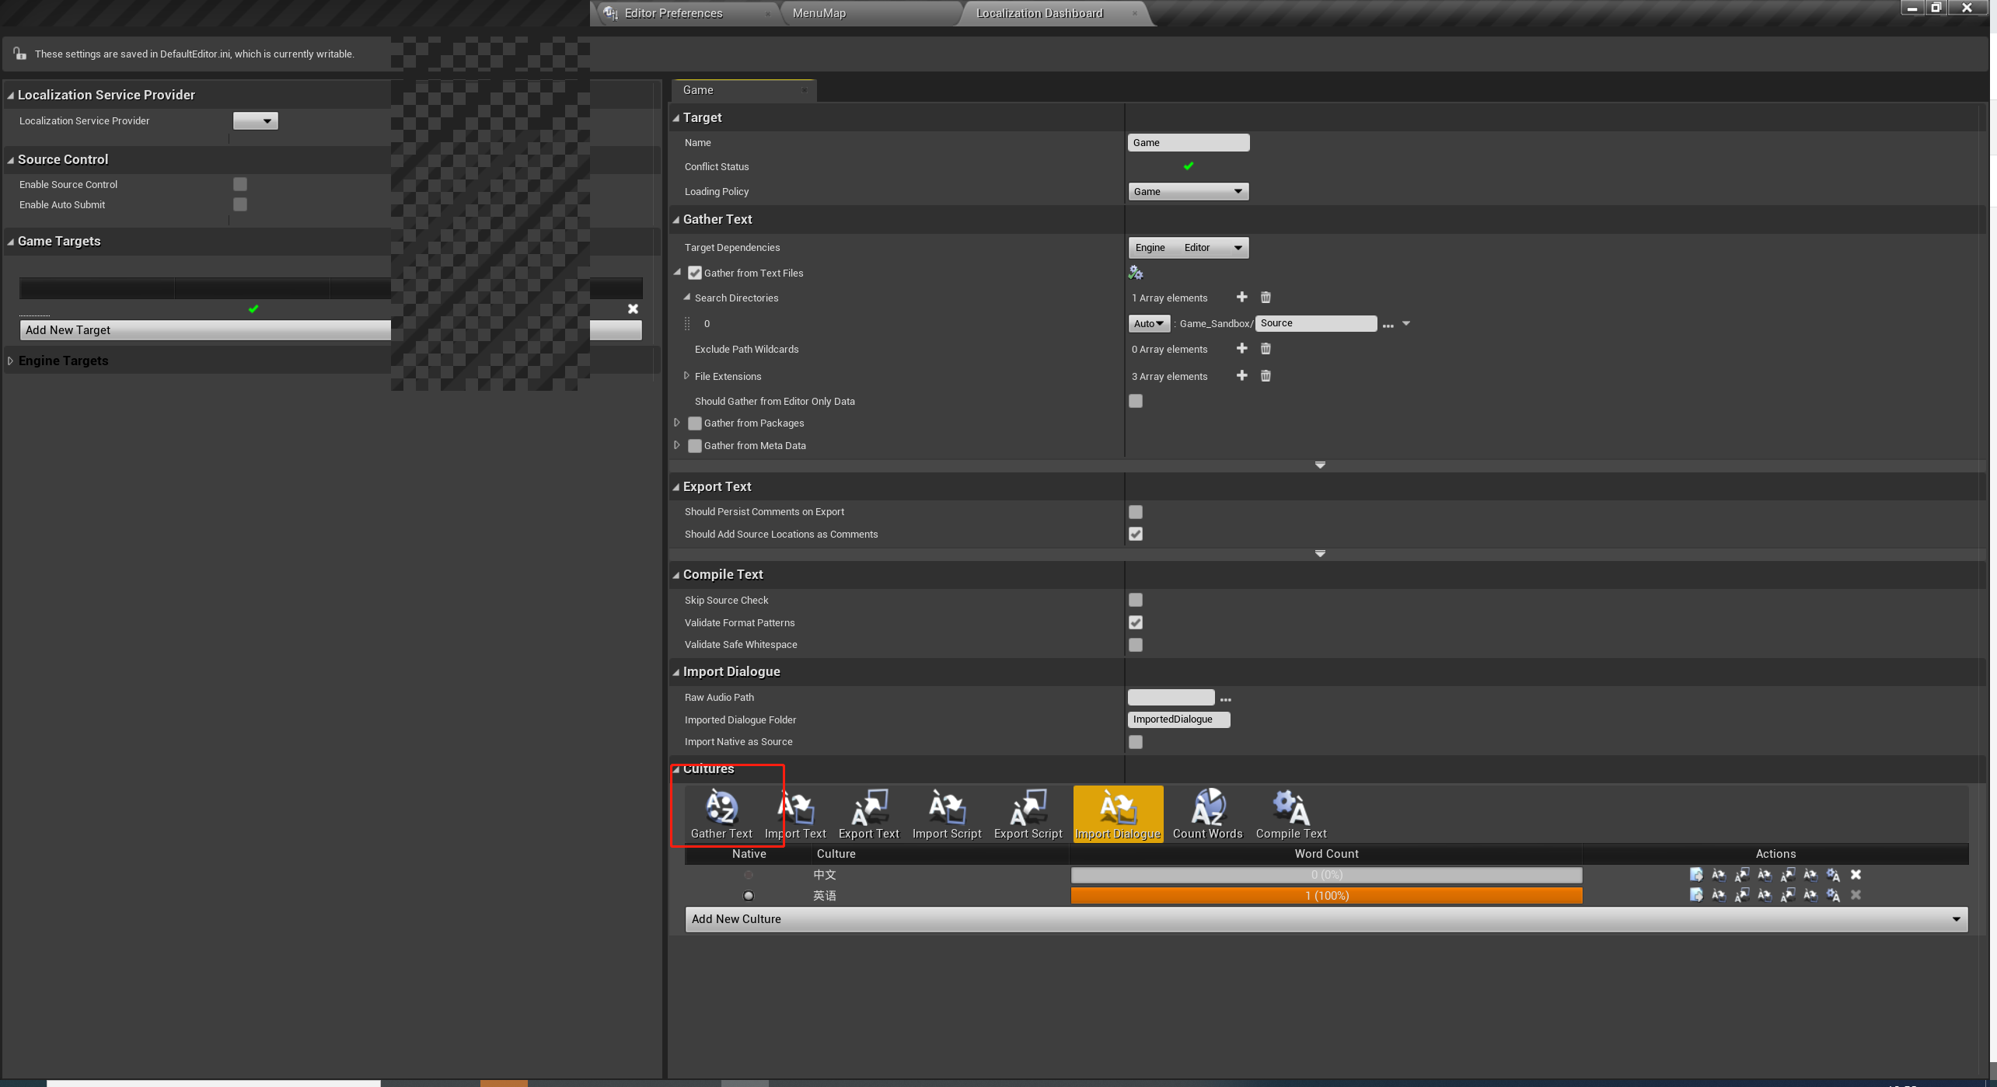Click the 英语 word count progress bar
The height and width of the screenshot is (1087, 1997).
[1325, 895]
